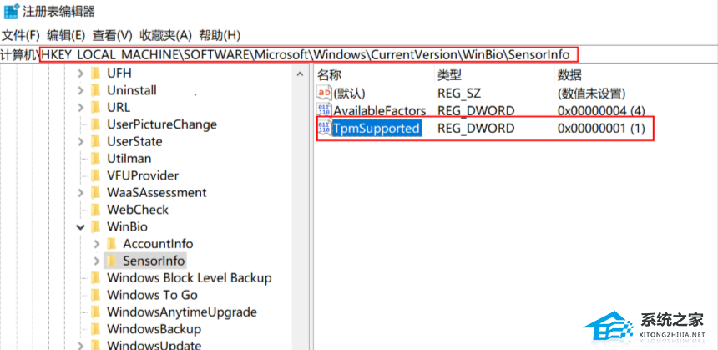
Task: Click the registry path address bar
Action: click(359, 55)
